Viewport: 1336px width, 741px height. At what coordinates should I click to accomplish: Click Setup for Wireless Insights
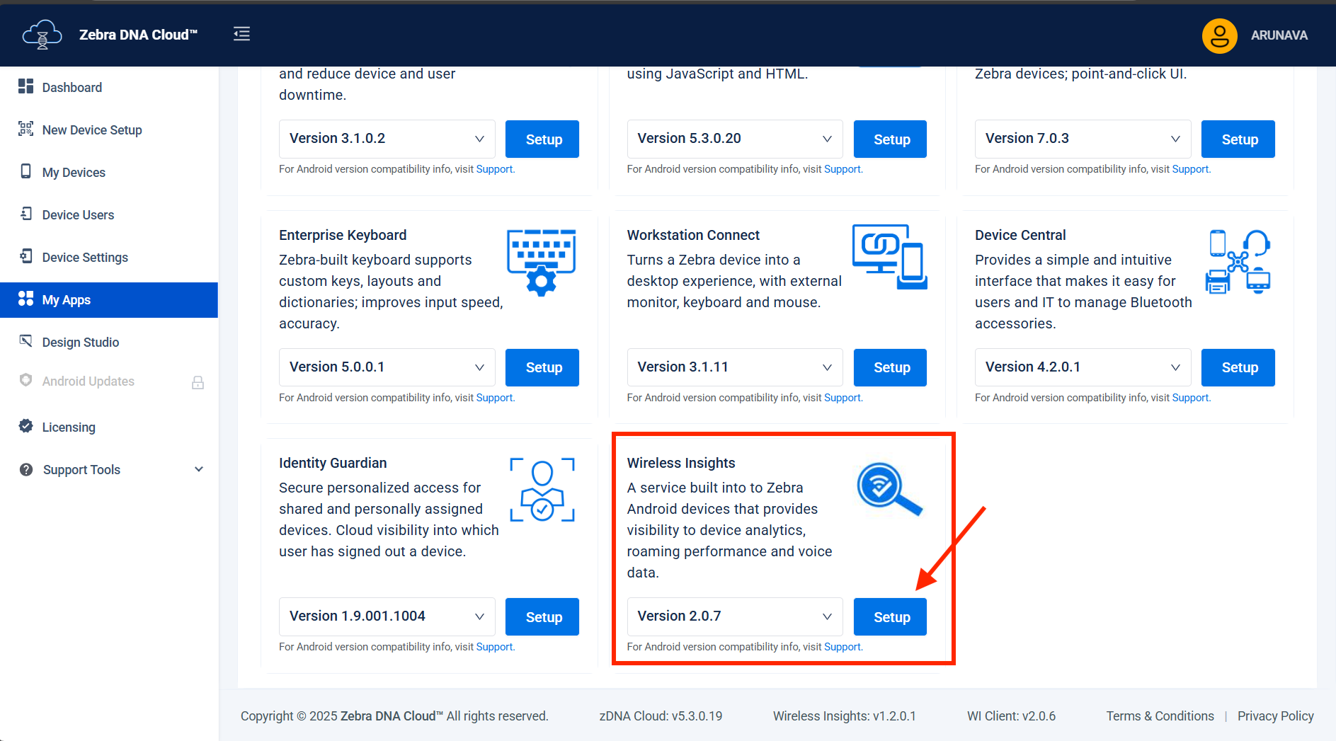(890, 617)
